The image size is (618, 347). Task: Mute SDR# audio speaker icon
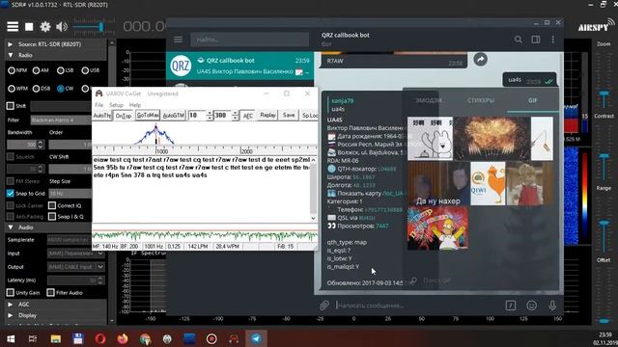[x=62, y=27]
